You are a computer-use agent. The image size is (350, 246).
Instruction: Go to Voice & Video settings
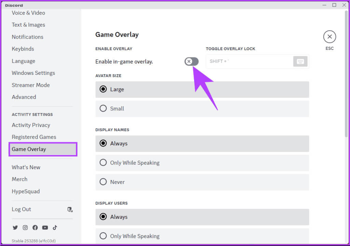(28, 13)
